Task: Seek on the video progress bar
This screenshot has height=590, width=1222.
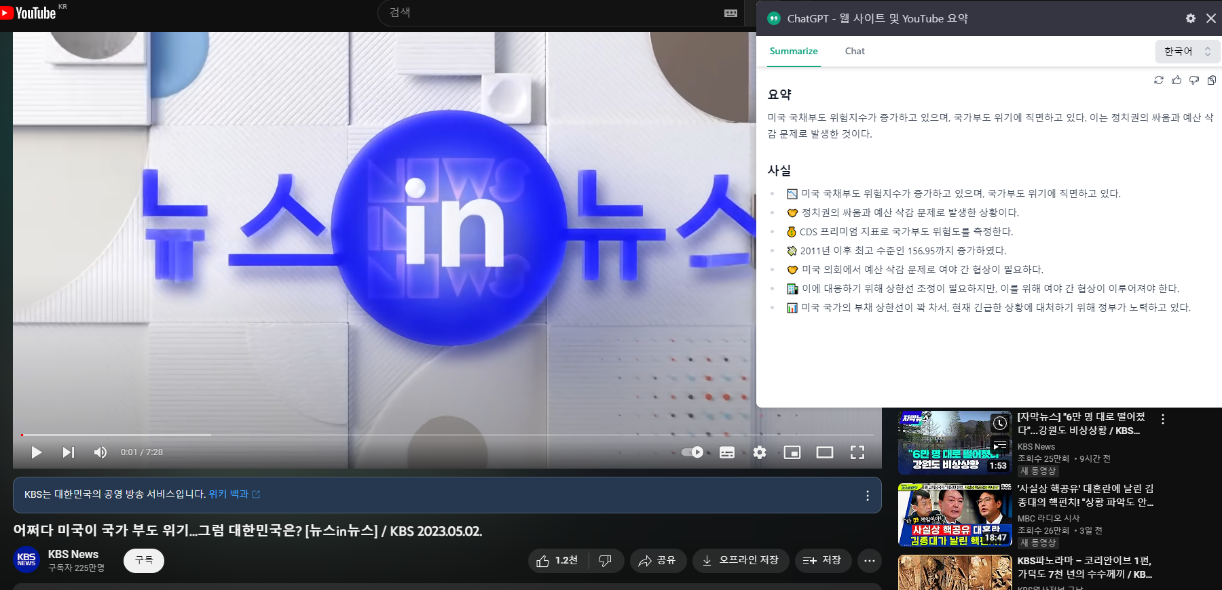Action: tap(447, 435)
